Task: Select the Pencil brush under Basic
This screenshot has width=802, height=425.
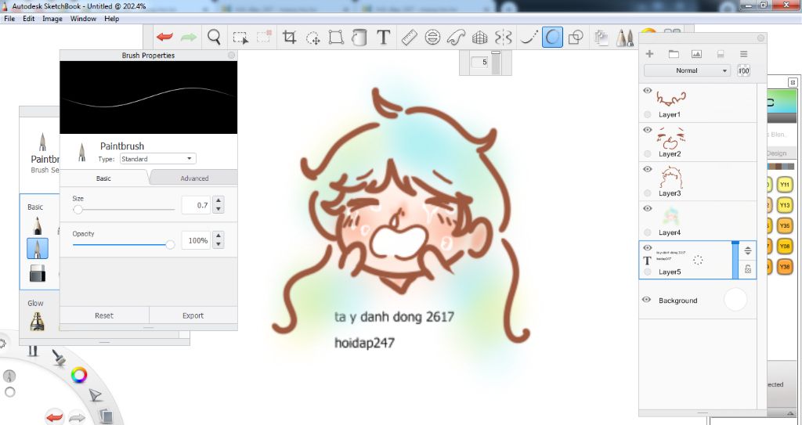Action: click(37, 225)
